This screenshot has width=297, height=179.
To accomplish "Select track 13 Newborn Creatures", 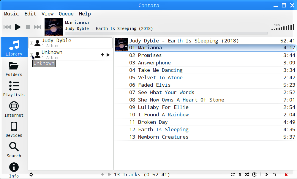I will click(x=205, y=137).
